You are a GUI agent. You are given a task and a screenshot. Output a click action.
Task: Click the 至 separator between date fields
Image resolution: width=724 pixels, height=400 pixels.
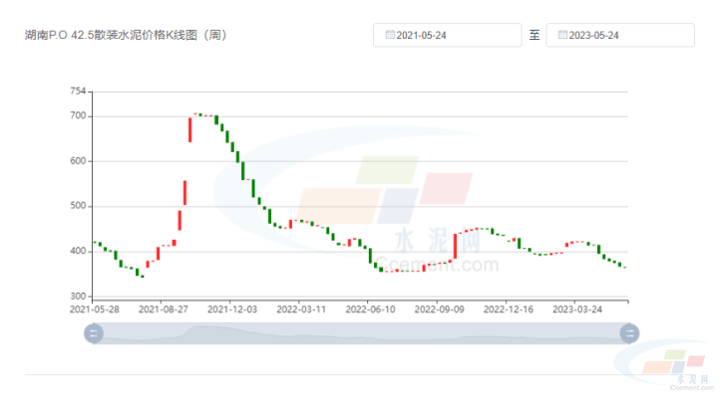pos(535,35)
